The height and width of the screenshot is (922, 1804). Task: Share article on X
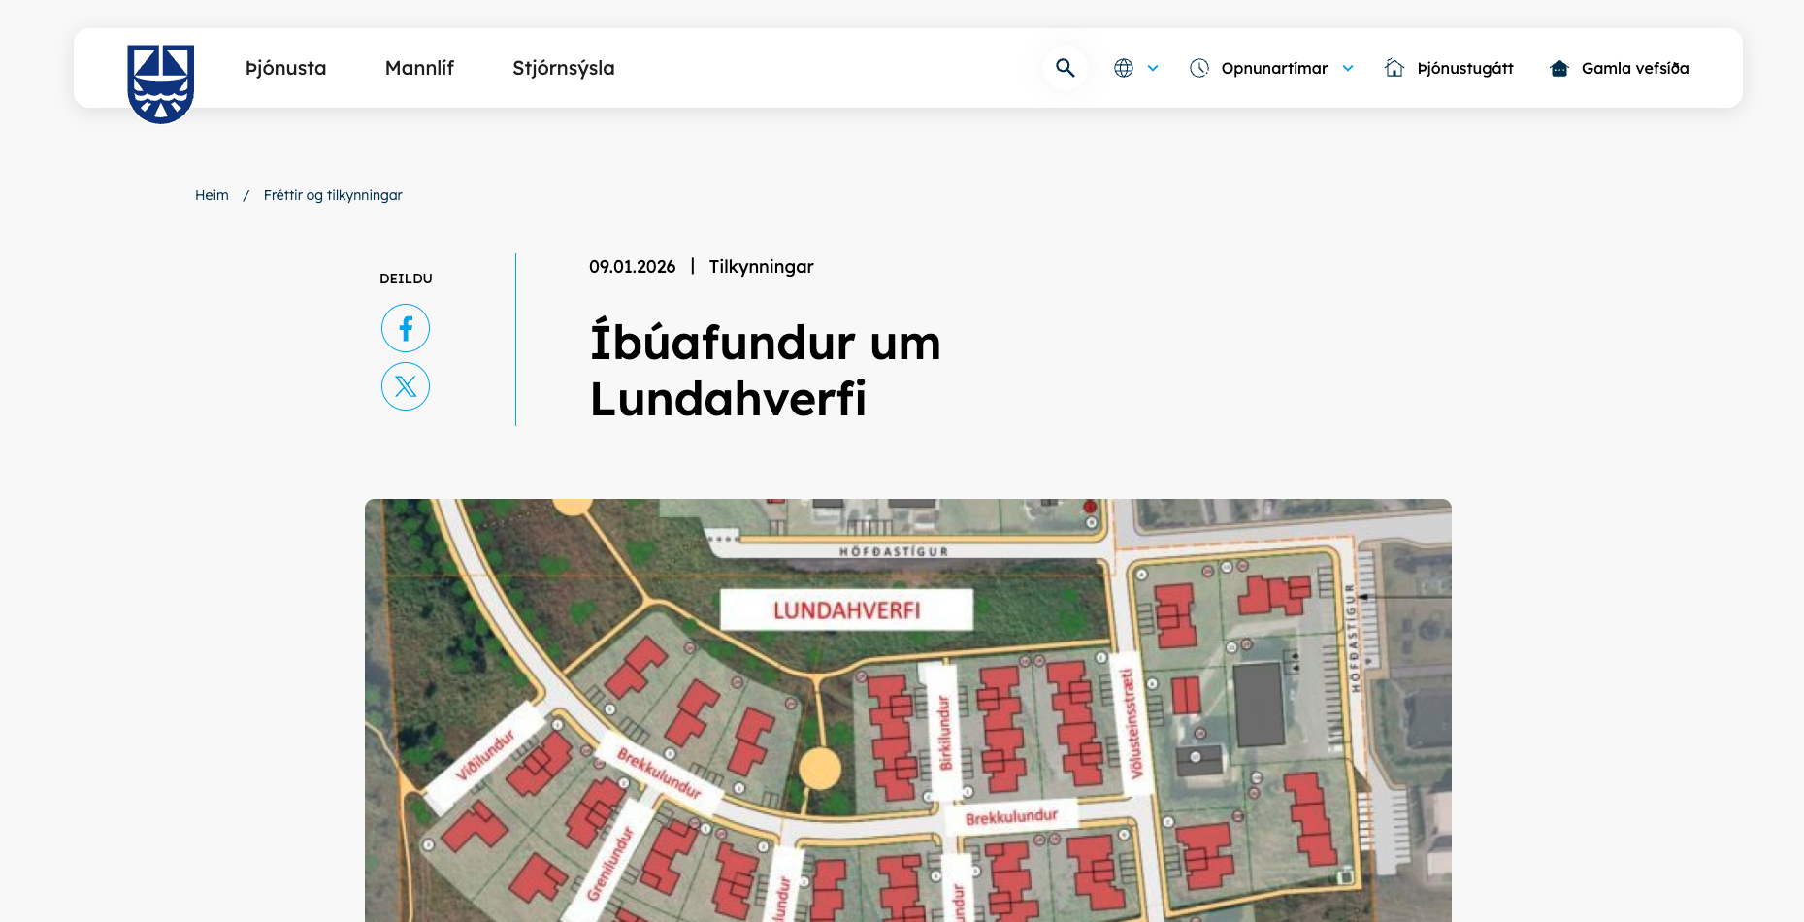tap(406, 386)
